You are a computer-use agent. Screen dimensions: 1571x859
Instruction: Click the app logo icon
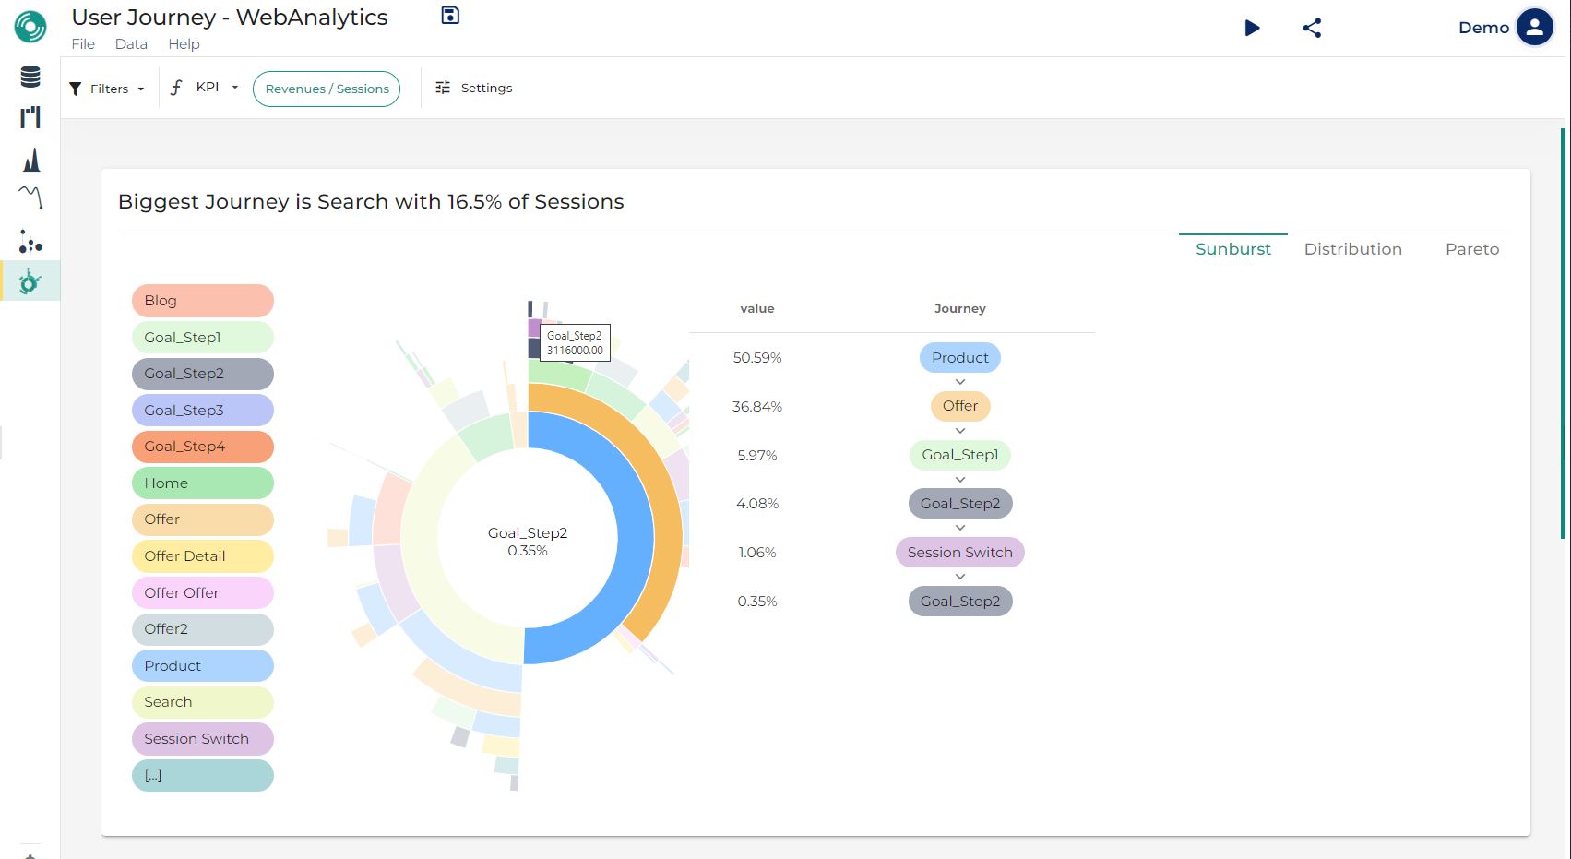[x=30, y=27]
